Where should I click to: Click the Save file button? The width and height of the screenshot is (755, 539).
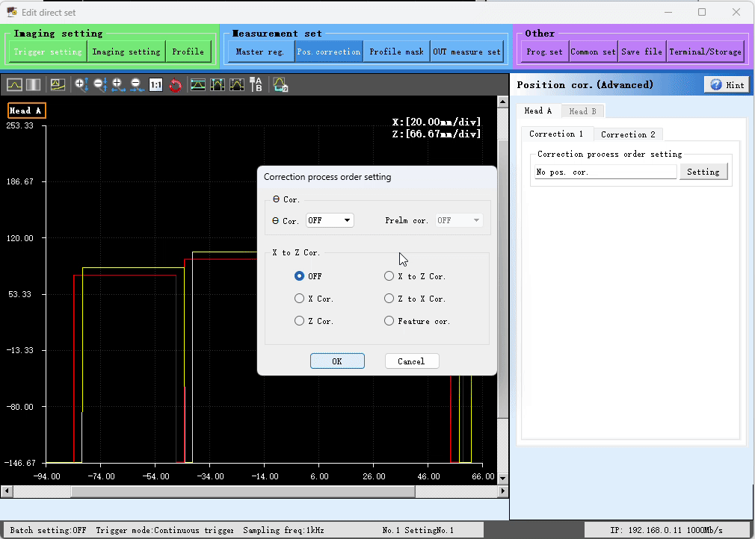point(642,52)
